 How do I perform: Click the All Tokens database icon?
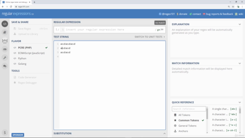(175, 115)
